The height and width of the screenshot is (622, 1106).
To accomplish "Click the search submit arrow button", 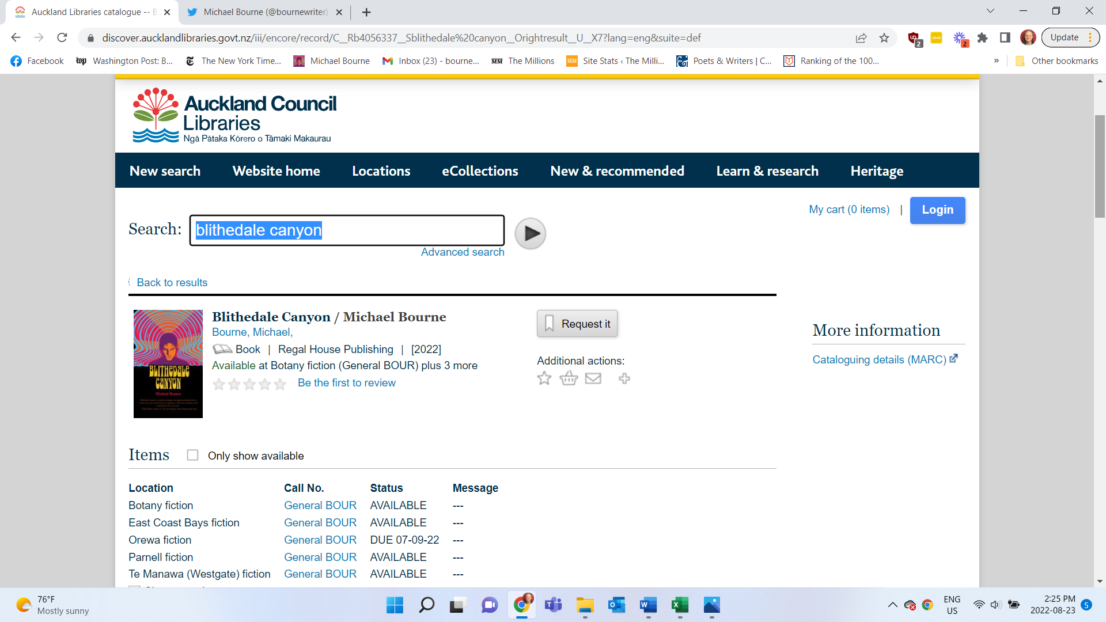I will [x=530, y=233].
